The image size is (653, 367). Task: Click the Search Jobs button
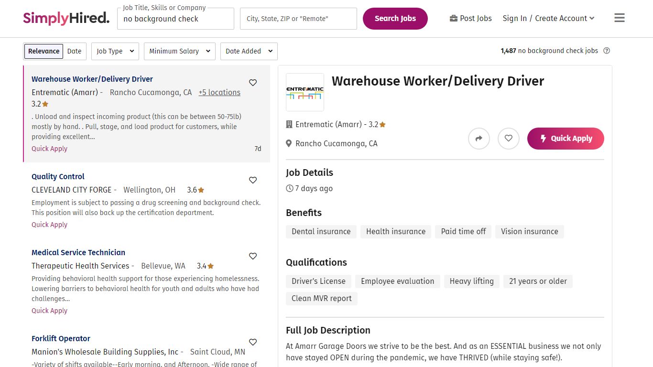pyautogui.click(x=395, y=19)
